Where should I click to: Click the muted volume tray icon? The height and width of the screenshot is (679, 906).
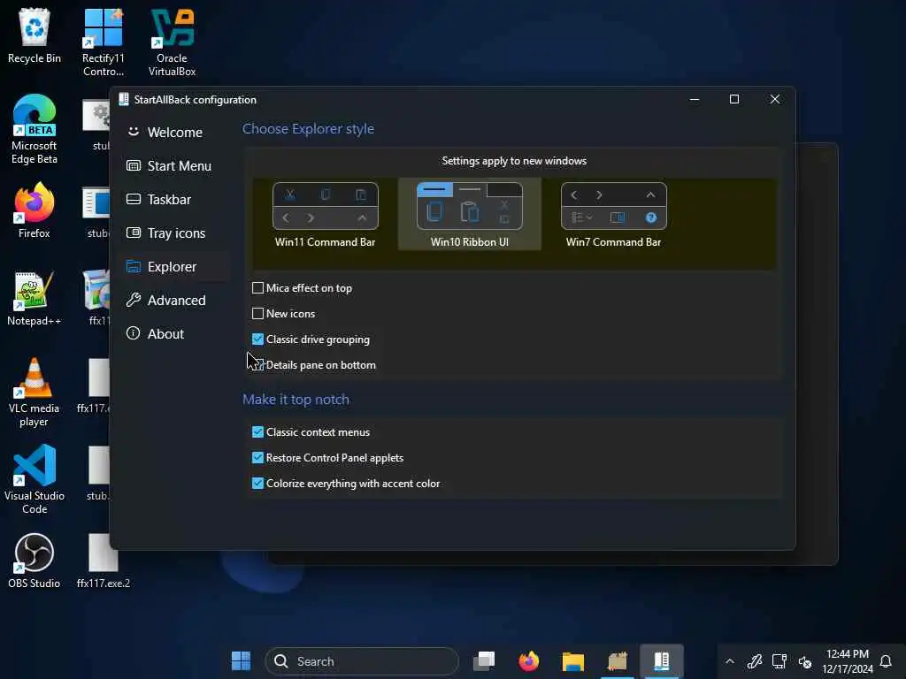pos(805,661)
